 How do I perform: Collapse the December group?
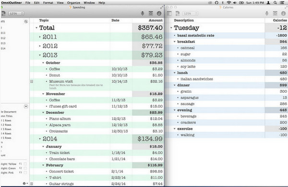(43, 112)
